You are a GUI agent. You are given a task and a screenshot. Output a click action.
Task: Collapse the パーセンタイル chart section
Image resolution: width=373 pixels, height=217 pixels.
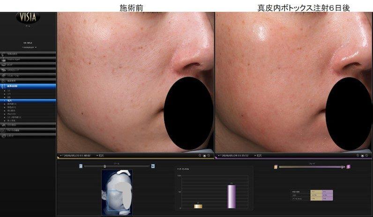pos(178,168)
